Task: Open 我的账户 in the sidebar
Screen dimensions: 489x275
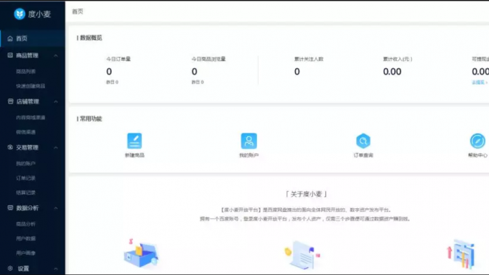Action: point(26,163)
